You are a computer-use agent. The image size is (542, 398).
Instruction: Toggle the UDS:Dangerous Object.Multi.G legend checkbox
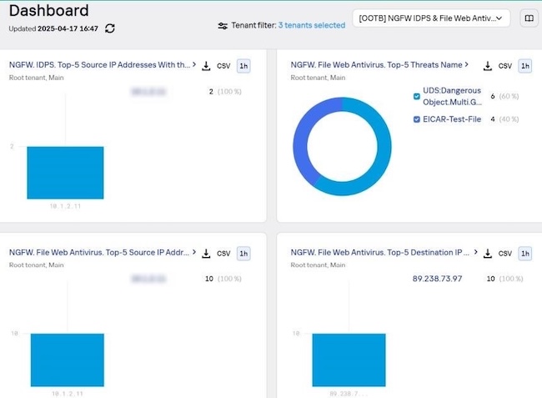pyautogui.click(x=417, y=97)
